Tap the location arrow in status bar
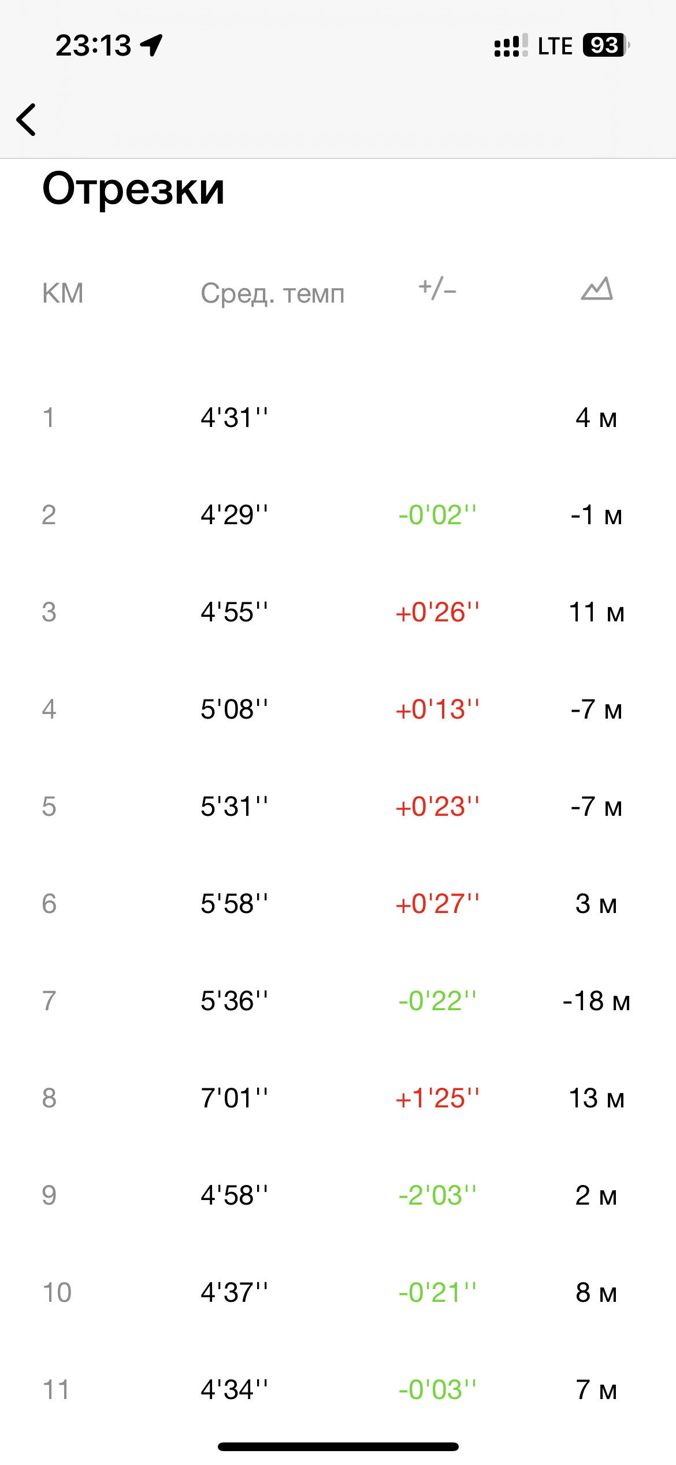This screenshot has height=1465, width=676. [x=151, y=45]
